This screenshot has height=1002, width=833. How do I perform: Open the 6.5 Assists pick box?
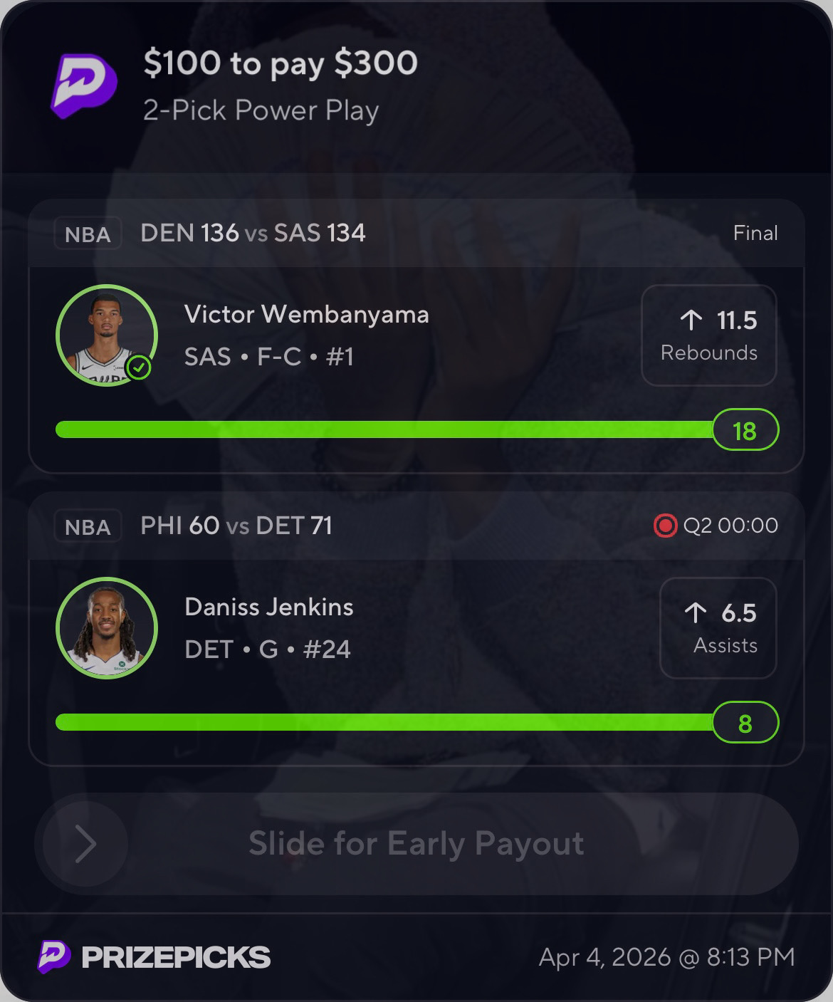(x=718, y=628)
